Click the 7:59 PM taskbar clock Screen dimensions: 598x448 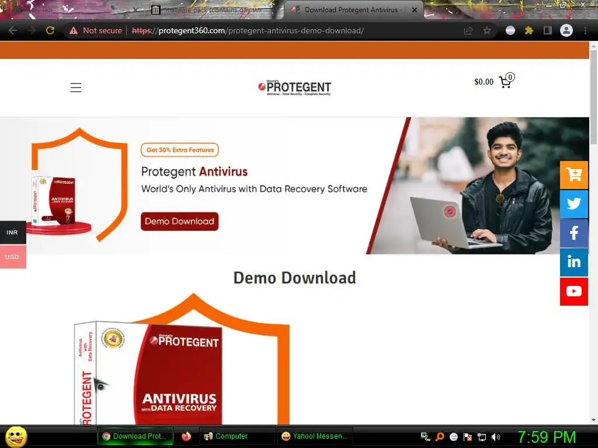tap(547, 437)
